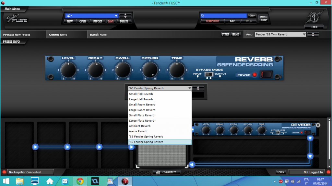The image size is (332, 186).
Task: Step through amp models with arrows
Action: click(313, 34)
